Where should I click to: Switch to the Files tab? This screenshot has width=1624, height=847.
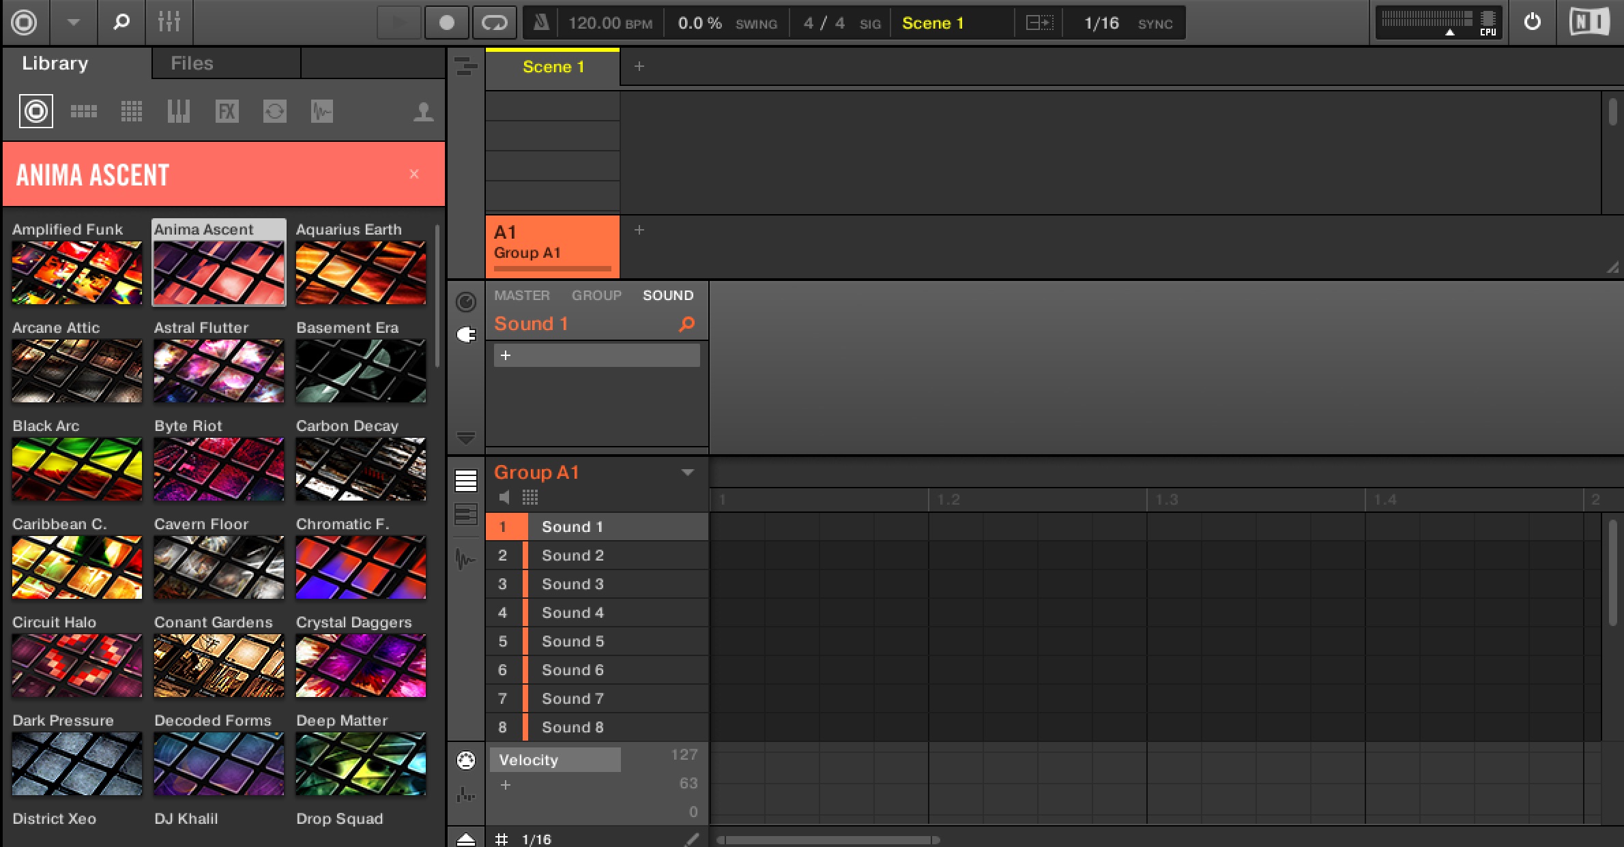pos(192,63)
